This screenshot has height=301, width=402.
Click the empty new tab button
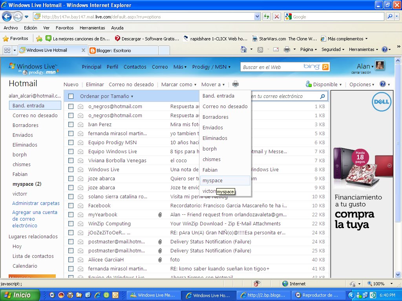point(164,51)
